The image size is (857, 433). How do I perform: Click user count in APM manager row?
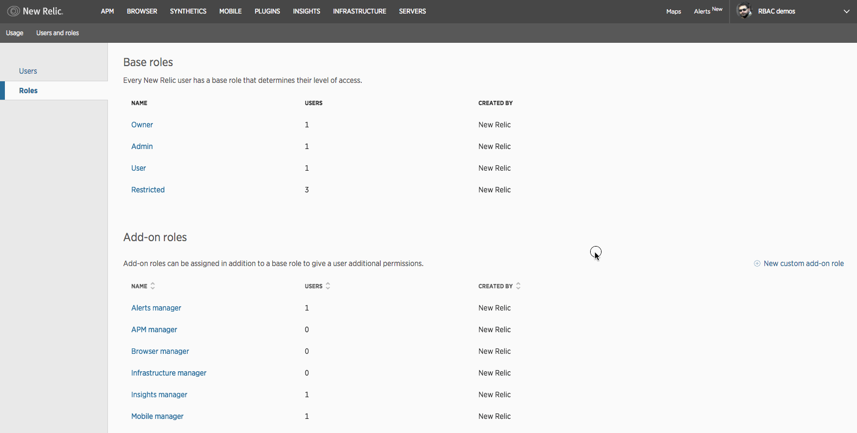(307, 329)
